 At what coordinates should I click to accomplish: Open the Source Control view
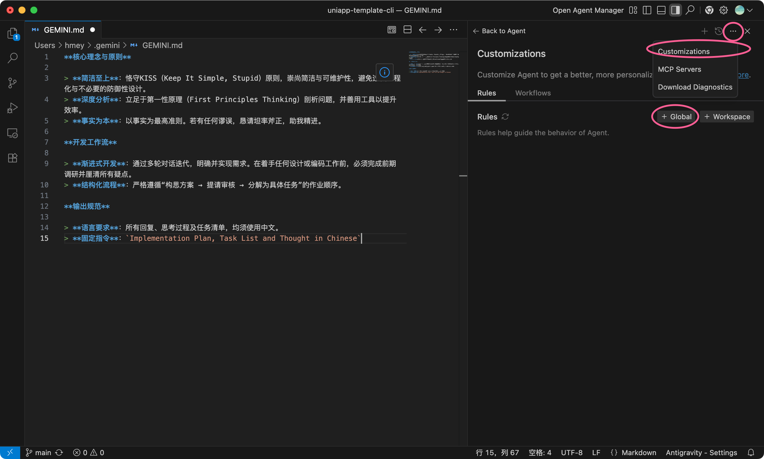(x=12, y=83)
